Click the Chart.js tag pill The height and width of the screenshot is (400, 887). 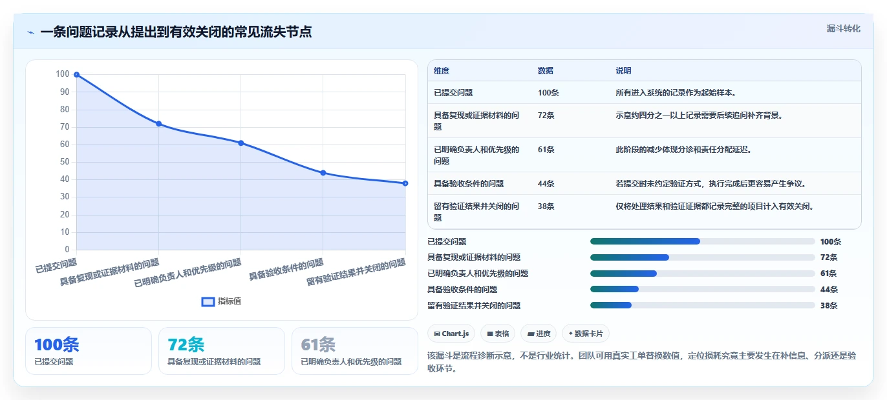coord(452,334)
